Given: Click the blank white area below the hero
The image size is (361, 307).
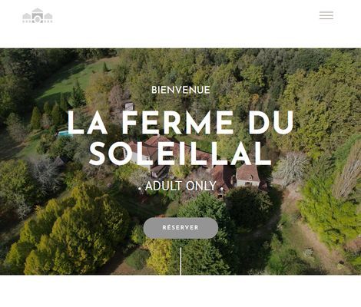Looking at the screenshot, I should [180, 291].
